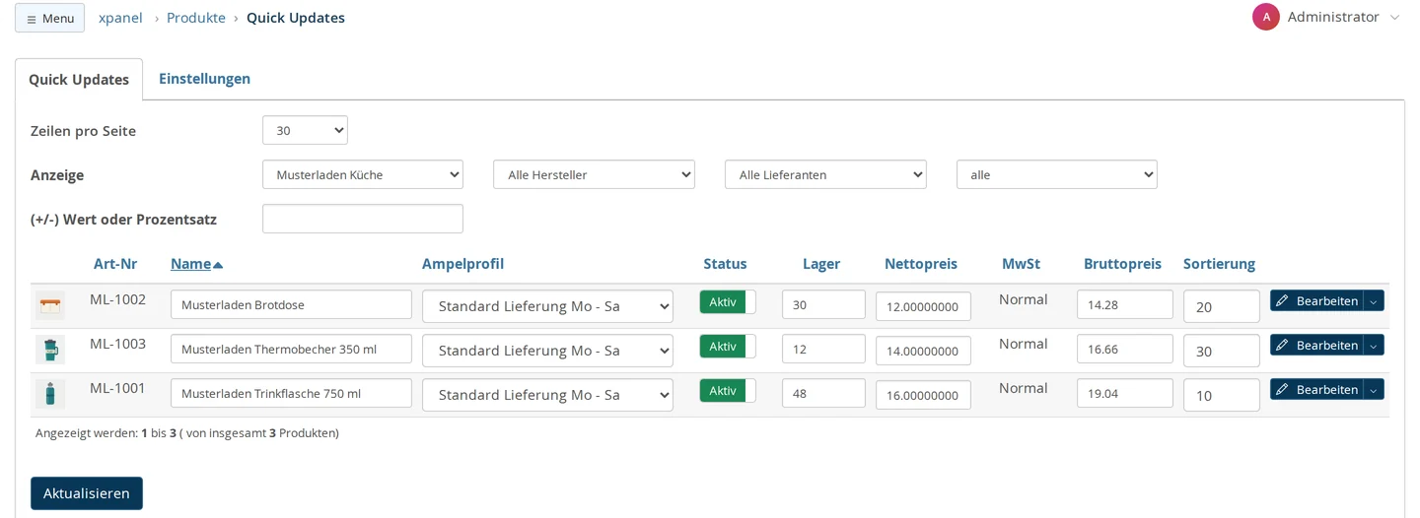Viewport: 1420px width, 518px height.
Task: Edit the Musterladen Brotdose name field
Action: click(291, 304)
